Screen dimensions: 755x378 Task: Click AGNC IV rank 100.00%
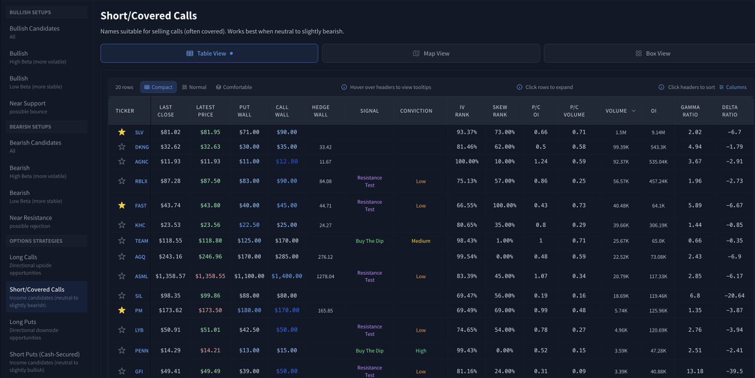tap(466, 161)
